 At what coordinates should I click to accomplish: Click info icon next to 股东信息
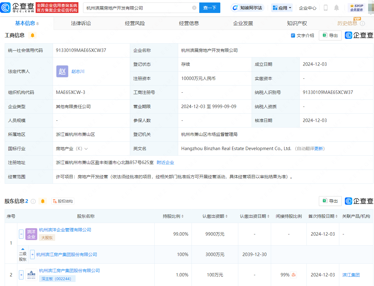pos(33,201)
